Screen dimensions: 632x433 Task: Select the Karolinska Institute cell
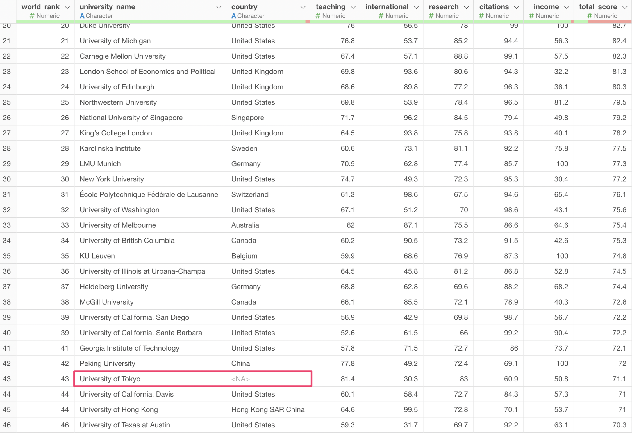click(150, 148)
